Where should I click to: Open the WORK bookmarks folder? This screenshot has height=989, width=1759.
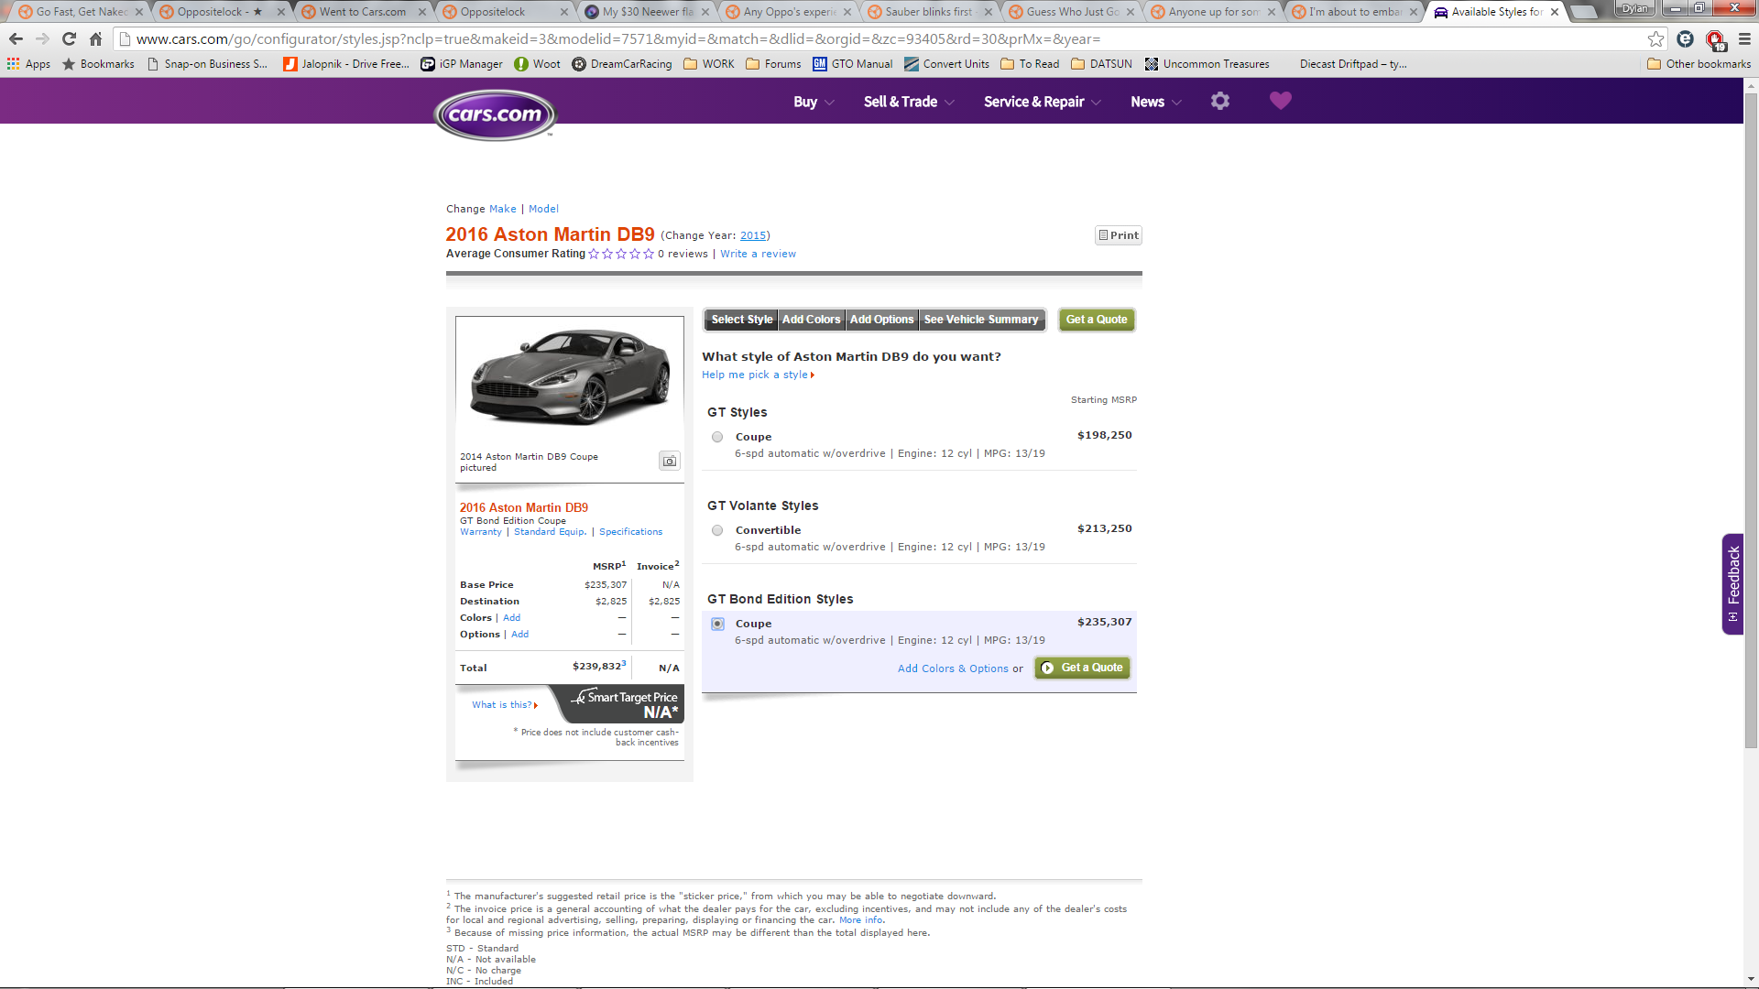pos(709,64)
